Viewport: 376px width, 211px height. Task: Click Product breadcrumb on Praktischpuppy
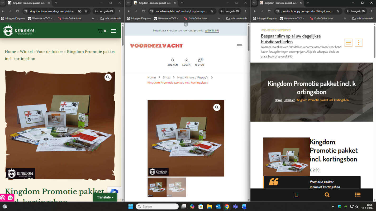[289, 100]
